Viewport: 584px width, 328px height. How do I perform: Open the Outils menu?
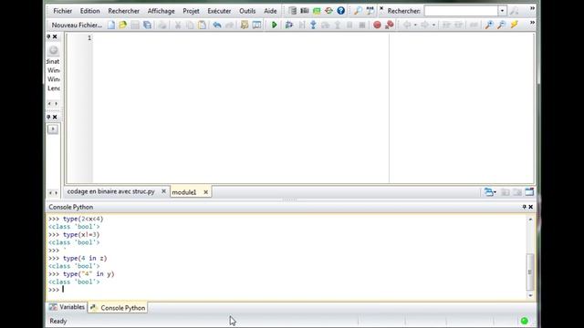tap(247, 11)
